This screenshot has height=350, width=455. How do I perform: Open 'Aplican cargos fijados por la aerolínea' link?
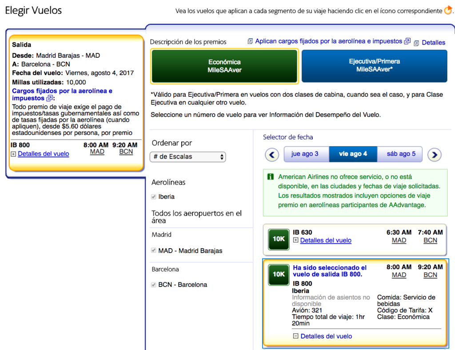[x=328, y=41]
